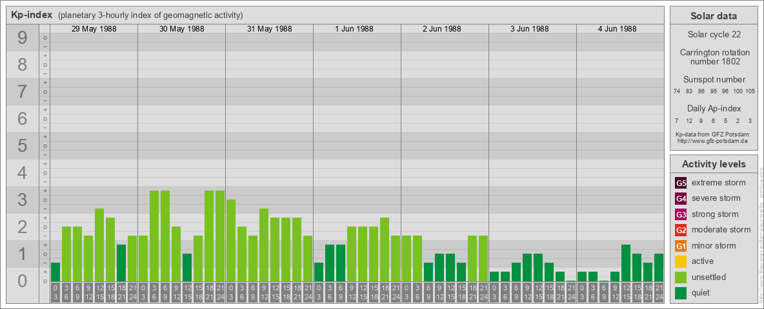Image resolution: width=764 pixels, height=309 pixels.
Task: Click the Kp scale number 3
Action: (x=23, y=200)
